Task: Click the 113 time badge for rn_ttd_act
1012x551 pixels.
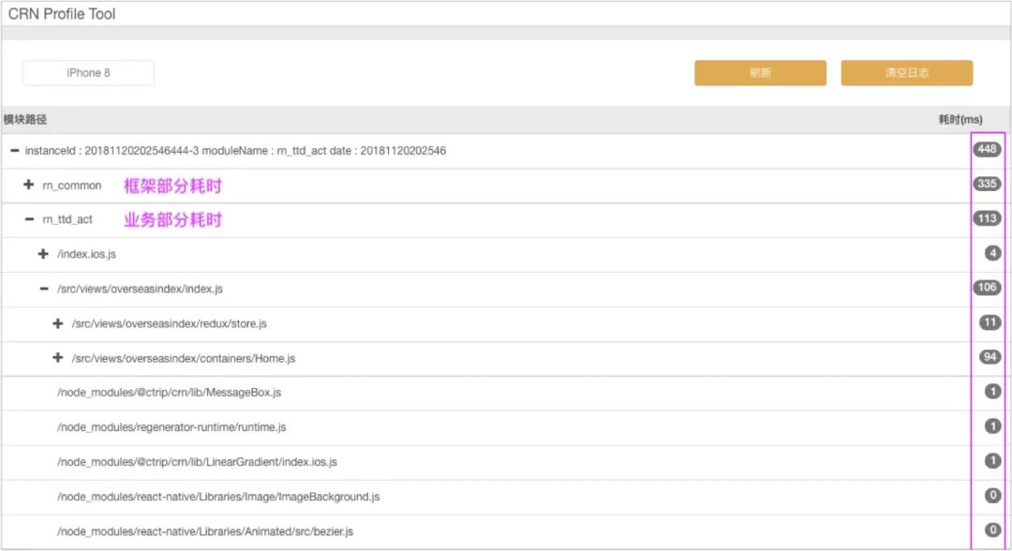Action: tap(987, 218)
